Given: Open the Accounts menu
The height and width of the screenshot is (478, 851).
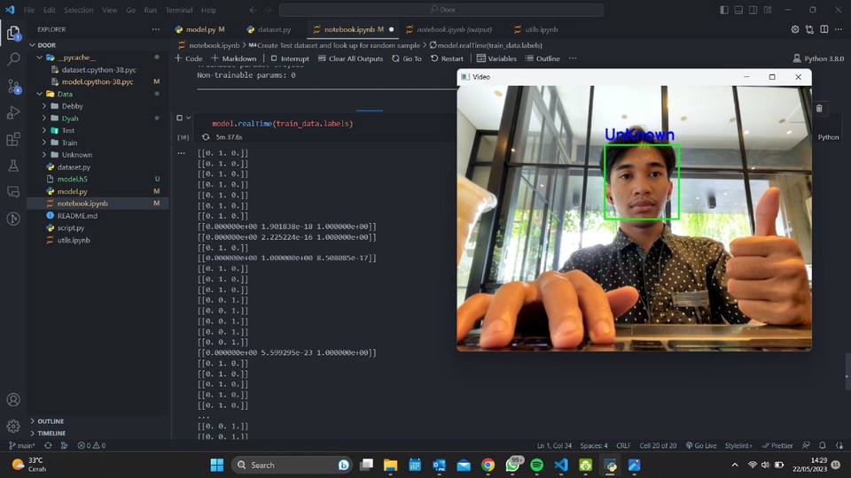Looking at the screenshot, I should click(13, 400).
